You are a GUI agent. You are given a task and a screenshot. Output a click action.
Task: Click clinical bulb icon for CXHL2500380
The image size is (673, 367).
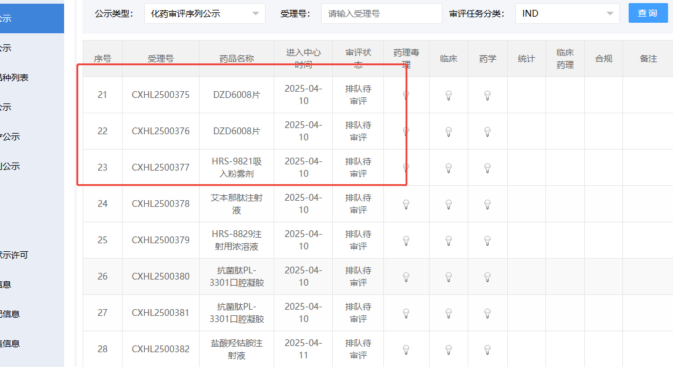449,277
